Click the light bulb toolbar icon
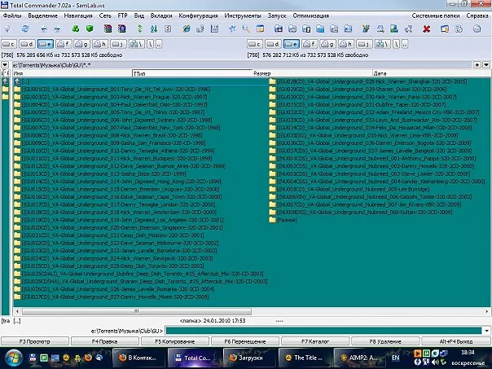Screen dimensions: 492x369 click(x=7, y=29)
